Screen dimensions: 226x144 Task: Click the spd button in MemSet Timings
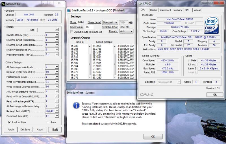click(x=32, y=30)
